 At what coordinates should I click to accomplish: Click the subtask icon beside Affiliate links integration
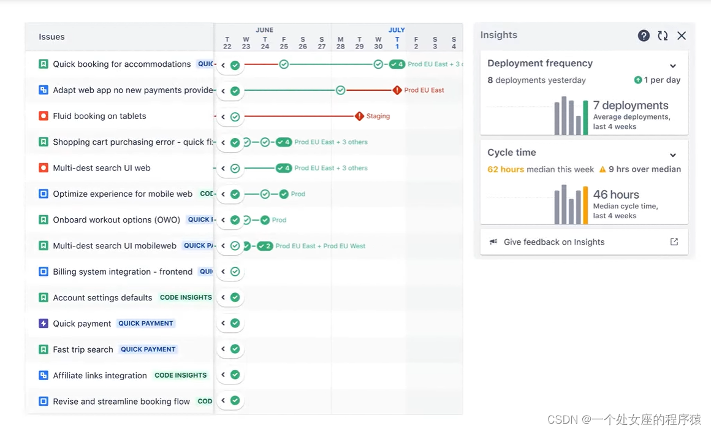[43, 375]
